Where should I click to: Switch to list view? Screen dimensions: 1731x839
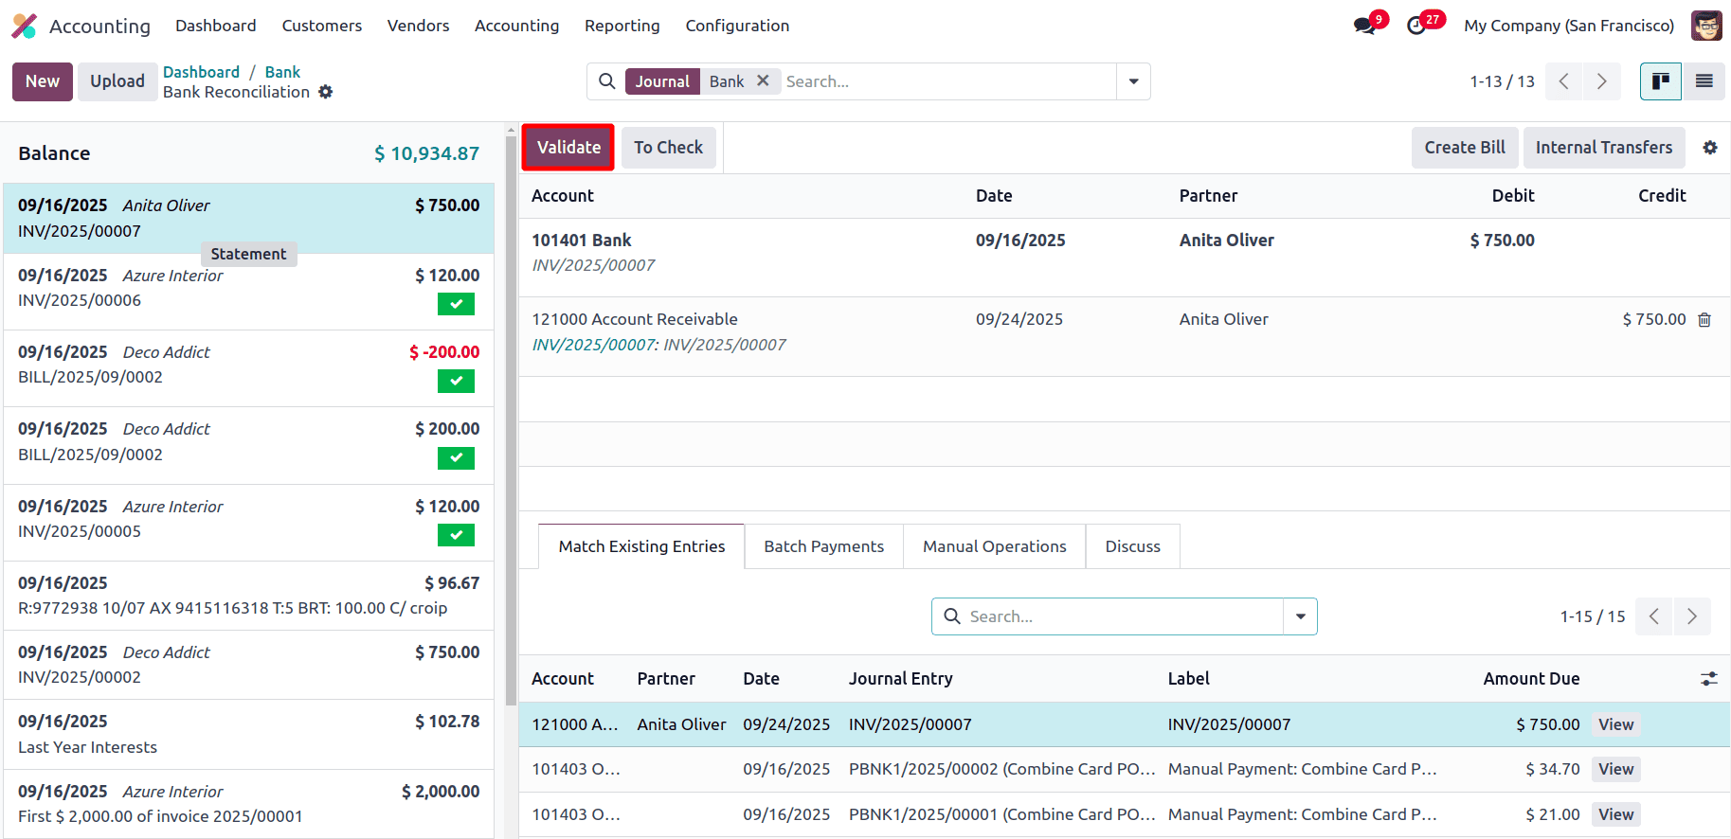click(1704, 81)
